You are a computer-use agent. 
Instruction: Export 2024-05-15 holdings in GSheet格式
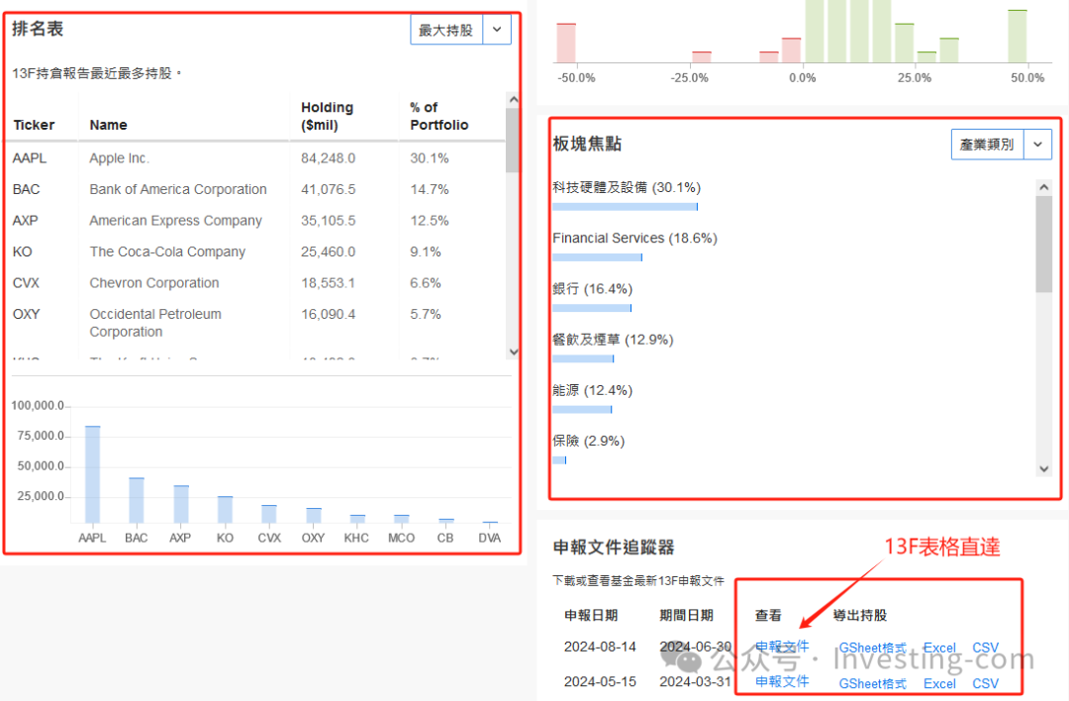873,683
